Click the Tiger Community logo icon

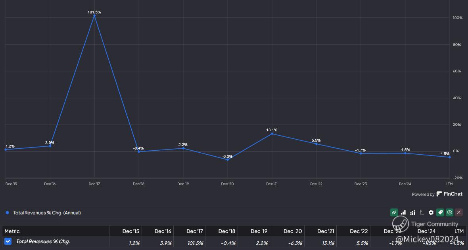click(x=400, y=224)
